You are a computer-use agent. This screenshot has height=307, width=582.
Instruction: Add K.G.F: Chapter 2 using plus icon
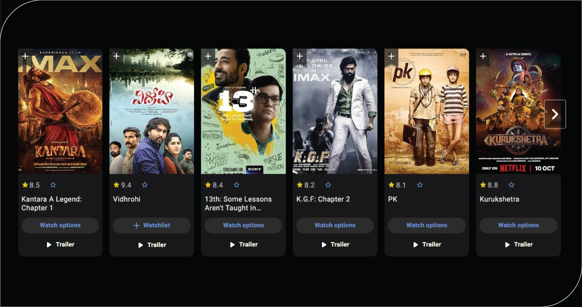click(300, 57)
